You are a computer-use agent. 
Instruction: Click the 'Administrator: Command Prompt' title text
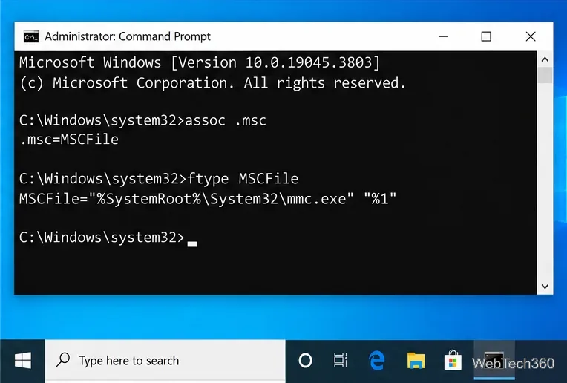click(128, 36)
